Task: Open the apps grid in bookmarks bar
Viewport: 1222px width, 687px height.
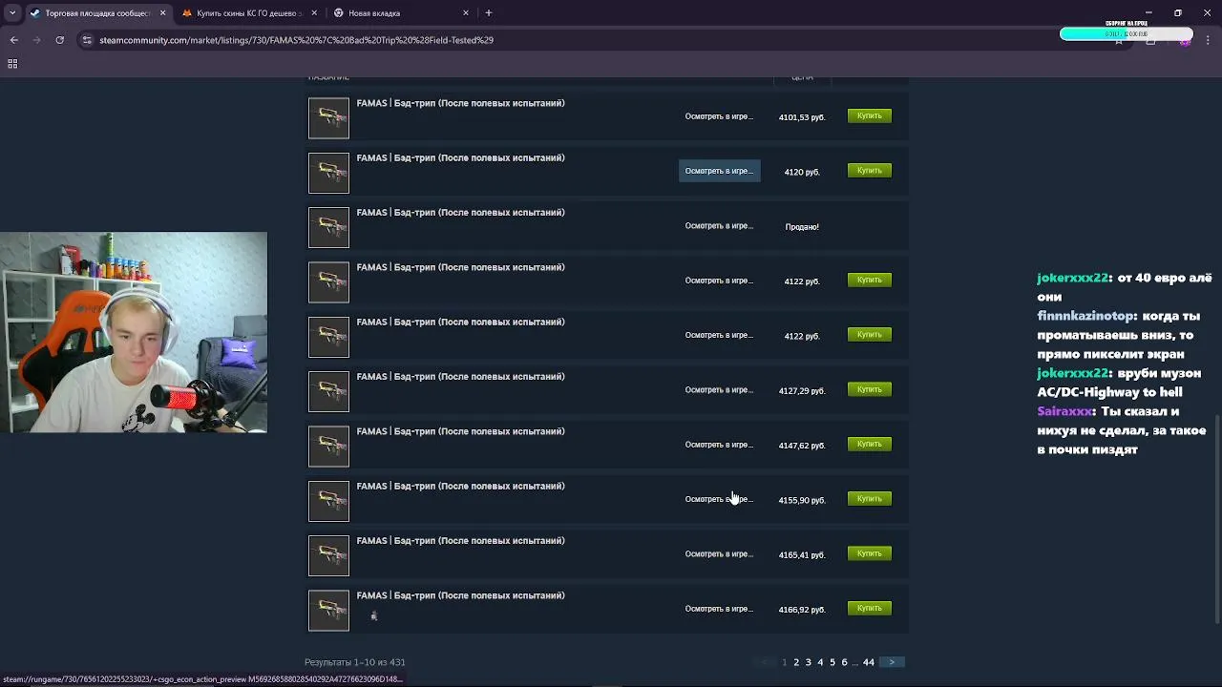Action: click(12, 64)
